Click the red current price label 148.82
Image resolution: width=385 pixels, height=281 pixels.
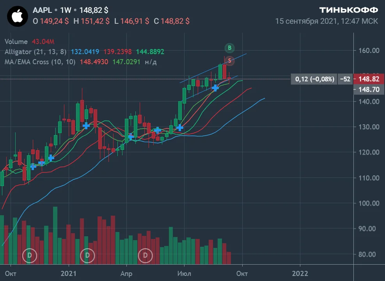tap(369, 79)
